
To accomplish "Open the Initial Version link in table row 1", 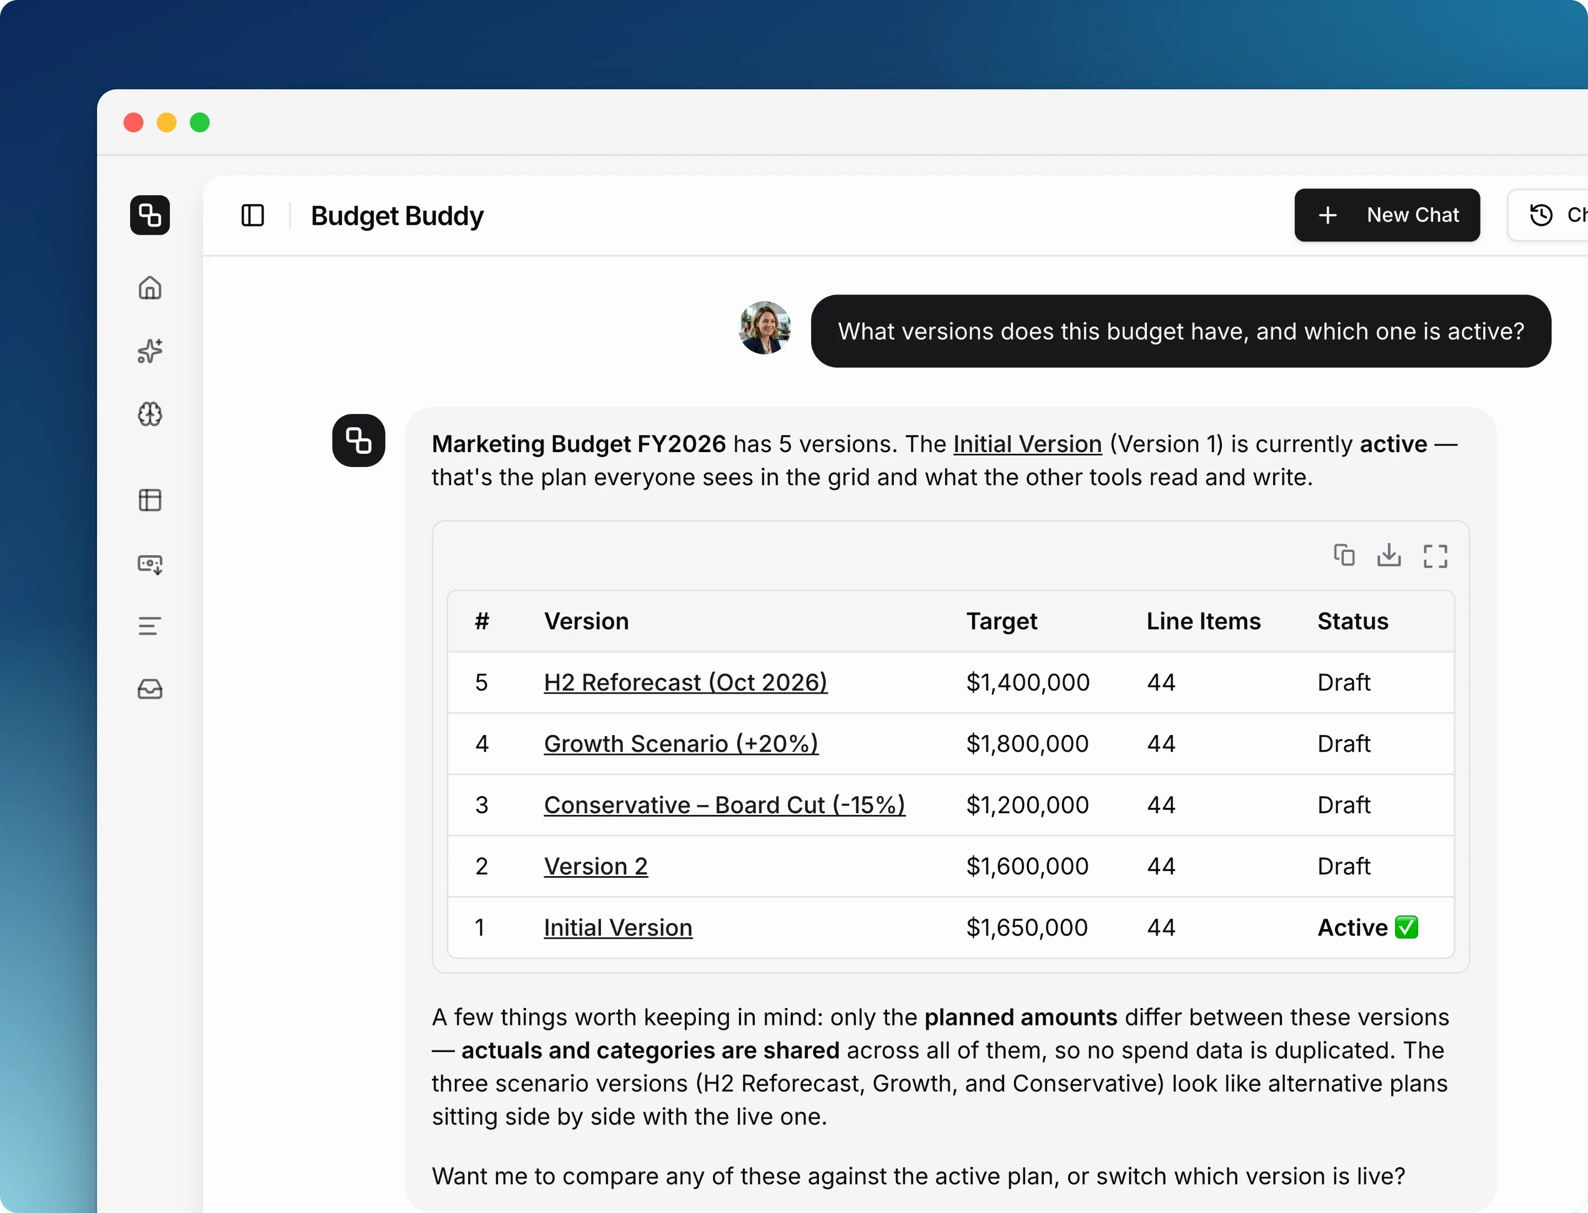I will (x=618, y=928).
